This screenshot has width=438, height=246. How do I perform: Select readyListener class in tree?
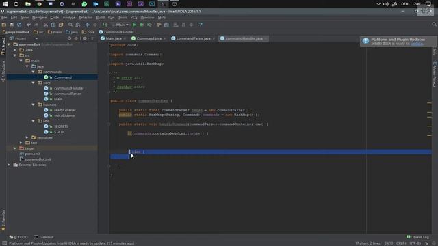tap(65, 110)
